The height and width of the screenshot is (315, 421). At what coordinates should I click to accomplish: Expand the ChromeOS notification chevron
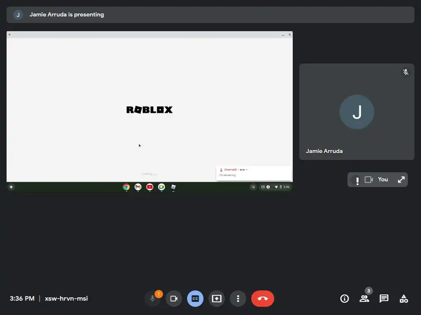click(x=247, y=169)
